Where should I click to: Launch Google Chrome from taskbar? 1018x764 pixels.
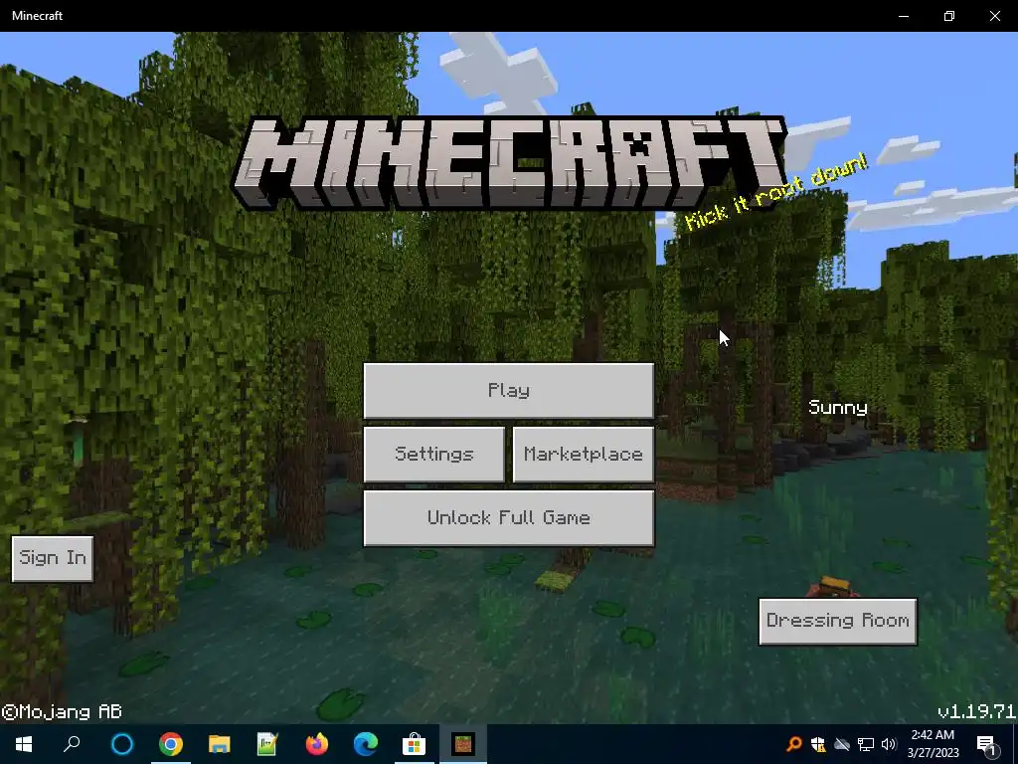coord(171,744)
